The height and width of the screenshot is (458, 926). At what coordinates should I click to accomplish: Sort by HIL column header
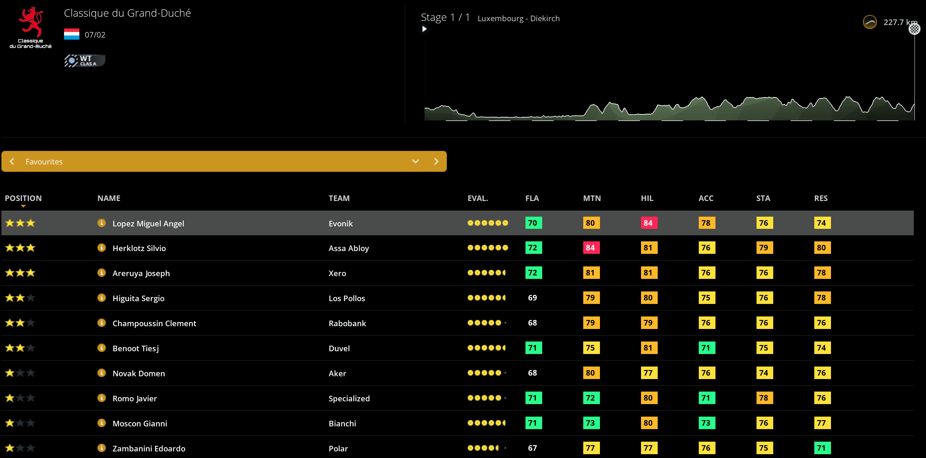[x=647, y=198]
